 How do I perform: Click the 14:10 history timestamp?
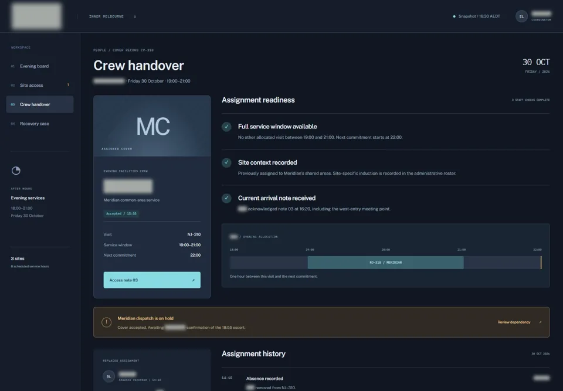(227, 378)
